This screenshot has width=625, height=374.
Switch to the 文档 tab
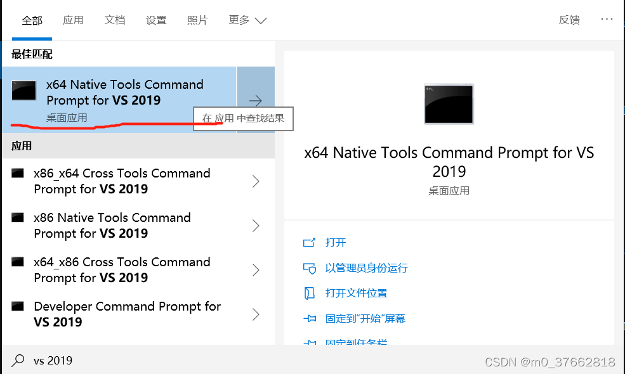114,20
